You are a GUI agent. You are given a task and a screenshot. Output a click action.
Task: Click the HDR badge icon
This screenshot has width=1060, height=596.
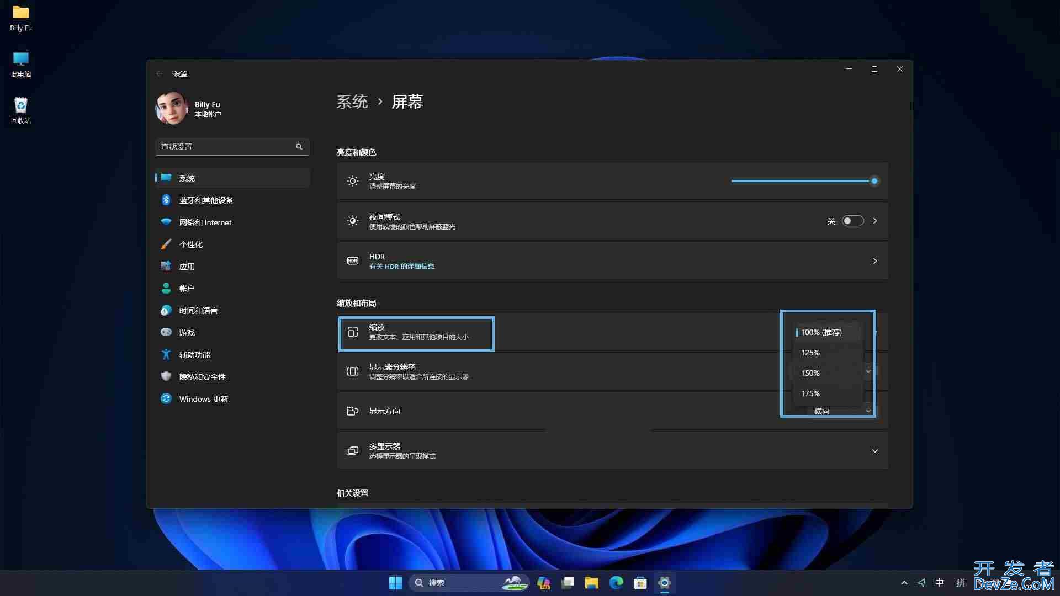point(353,260)
